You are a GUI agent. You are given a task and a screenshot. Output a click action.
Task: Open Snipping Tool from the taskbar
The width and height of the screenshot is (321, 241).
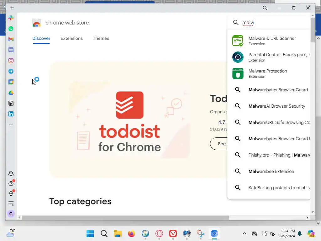pos(201,233)
